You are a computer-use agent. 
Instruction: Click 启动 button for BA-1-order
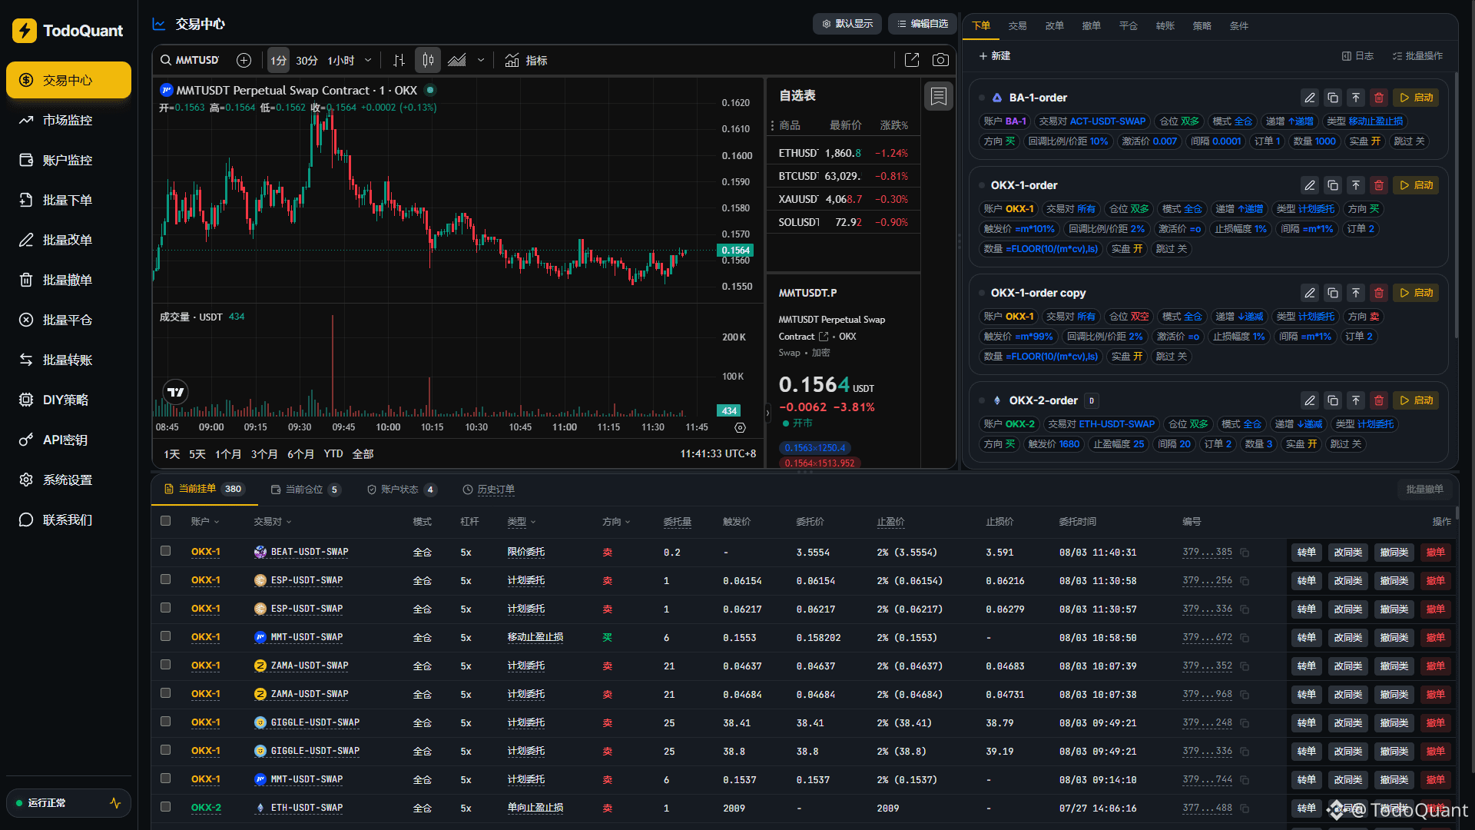1417,98
